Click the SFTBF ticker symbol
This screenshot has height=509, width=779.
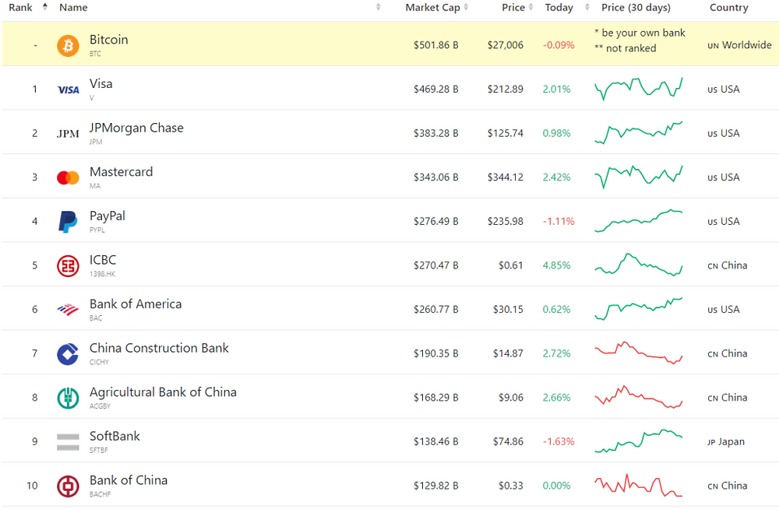tap(99, 451)
